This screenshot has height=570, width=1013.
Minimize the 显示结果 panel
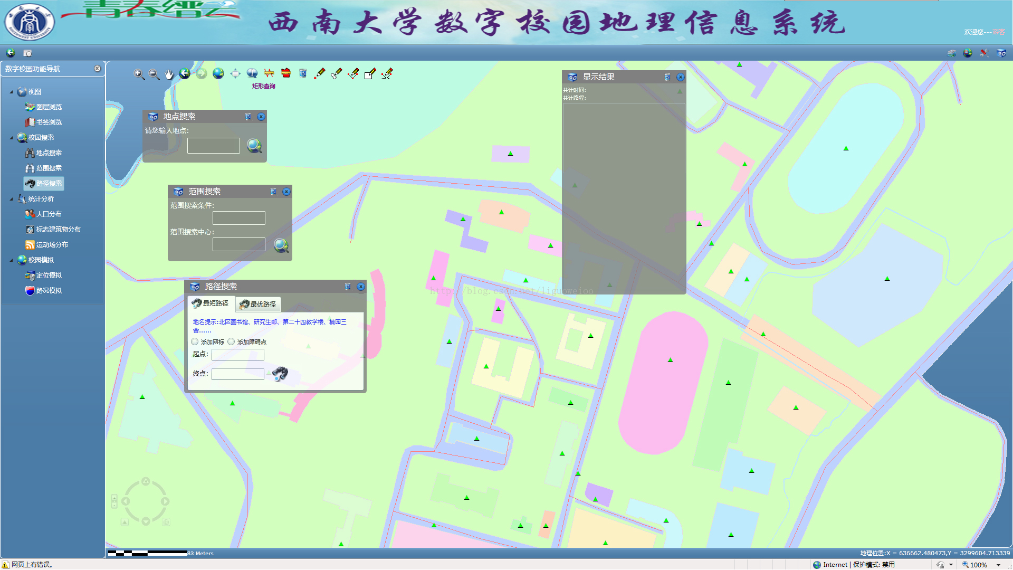click(667, 77)
